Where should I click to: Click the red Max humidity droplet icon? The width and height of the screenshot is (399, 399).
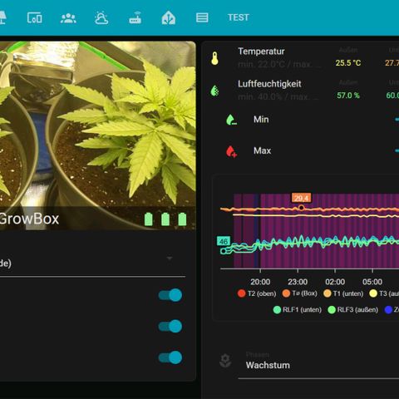pos(231,151)
